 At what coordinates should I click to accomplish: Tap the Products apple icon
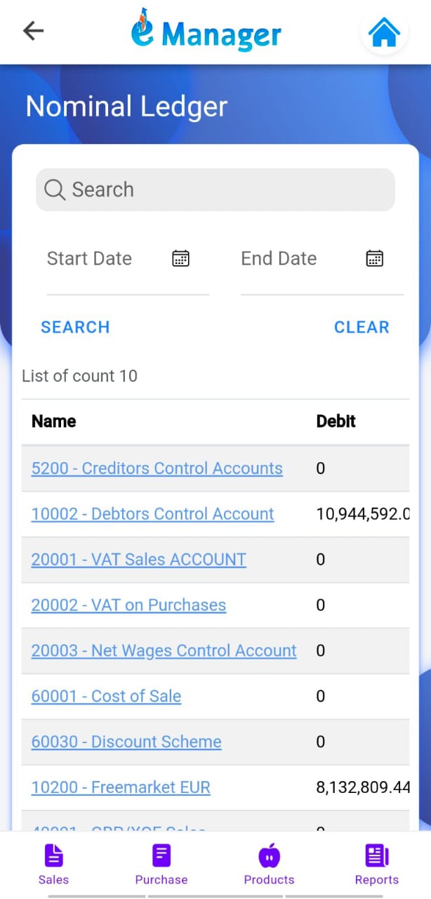269,855
